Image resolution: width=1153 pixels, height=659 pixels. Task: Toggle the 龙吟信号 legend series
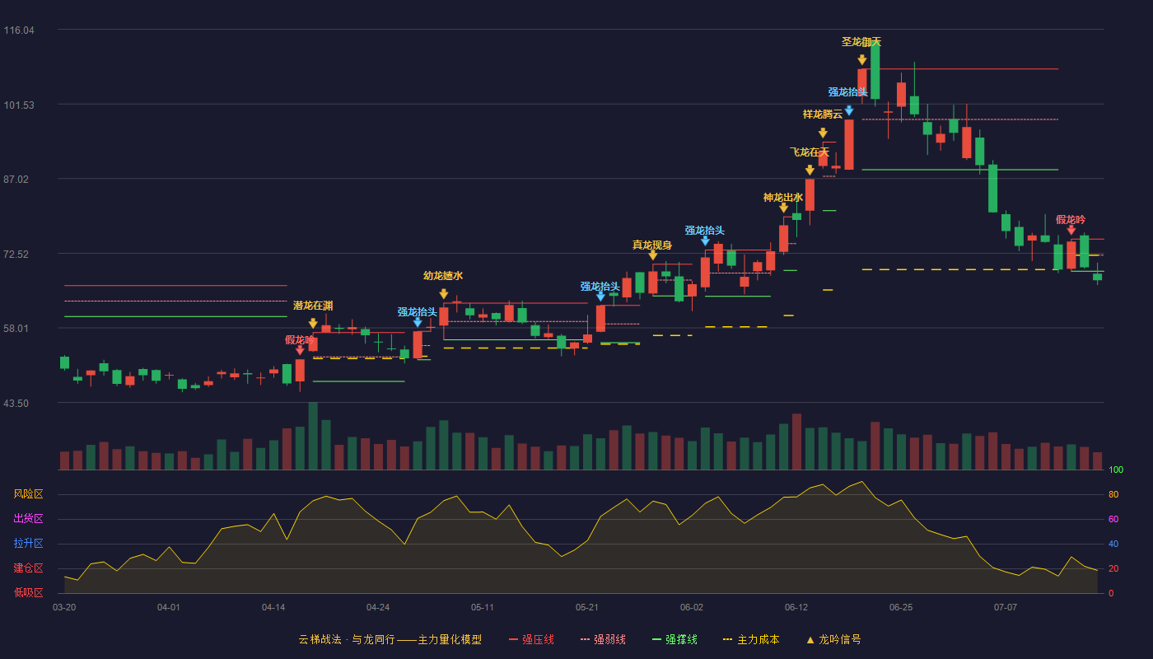point(833,639)
